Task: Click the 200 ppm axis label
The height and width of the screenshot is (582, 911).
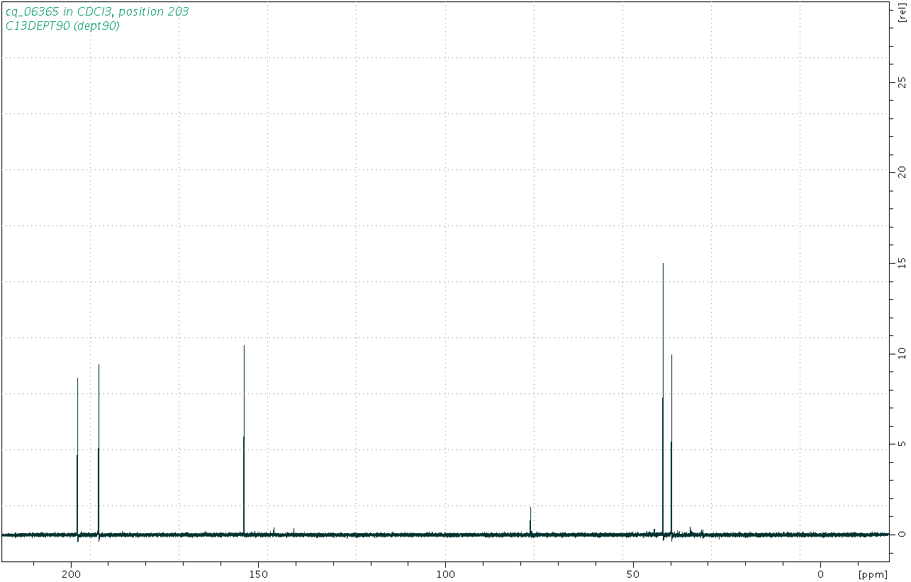Action: (71, 573)
